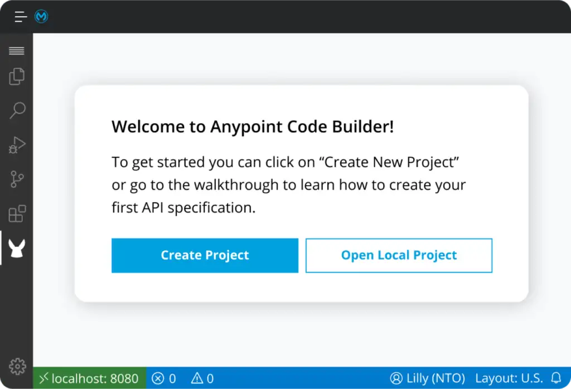Open the hamburger menu in top bar

point(21,17)
